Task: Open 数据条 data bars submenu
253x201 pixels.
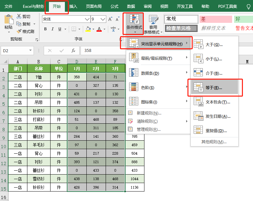Action: click(x=158, y=73)
